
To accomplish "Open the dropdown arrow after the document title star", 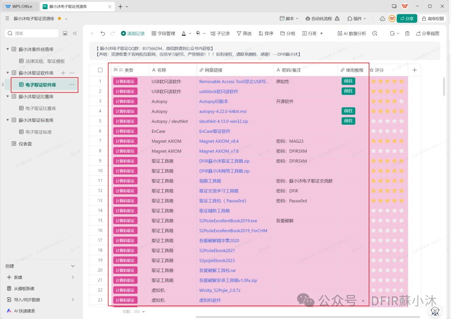I will click(x=66, y=19).
